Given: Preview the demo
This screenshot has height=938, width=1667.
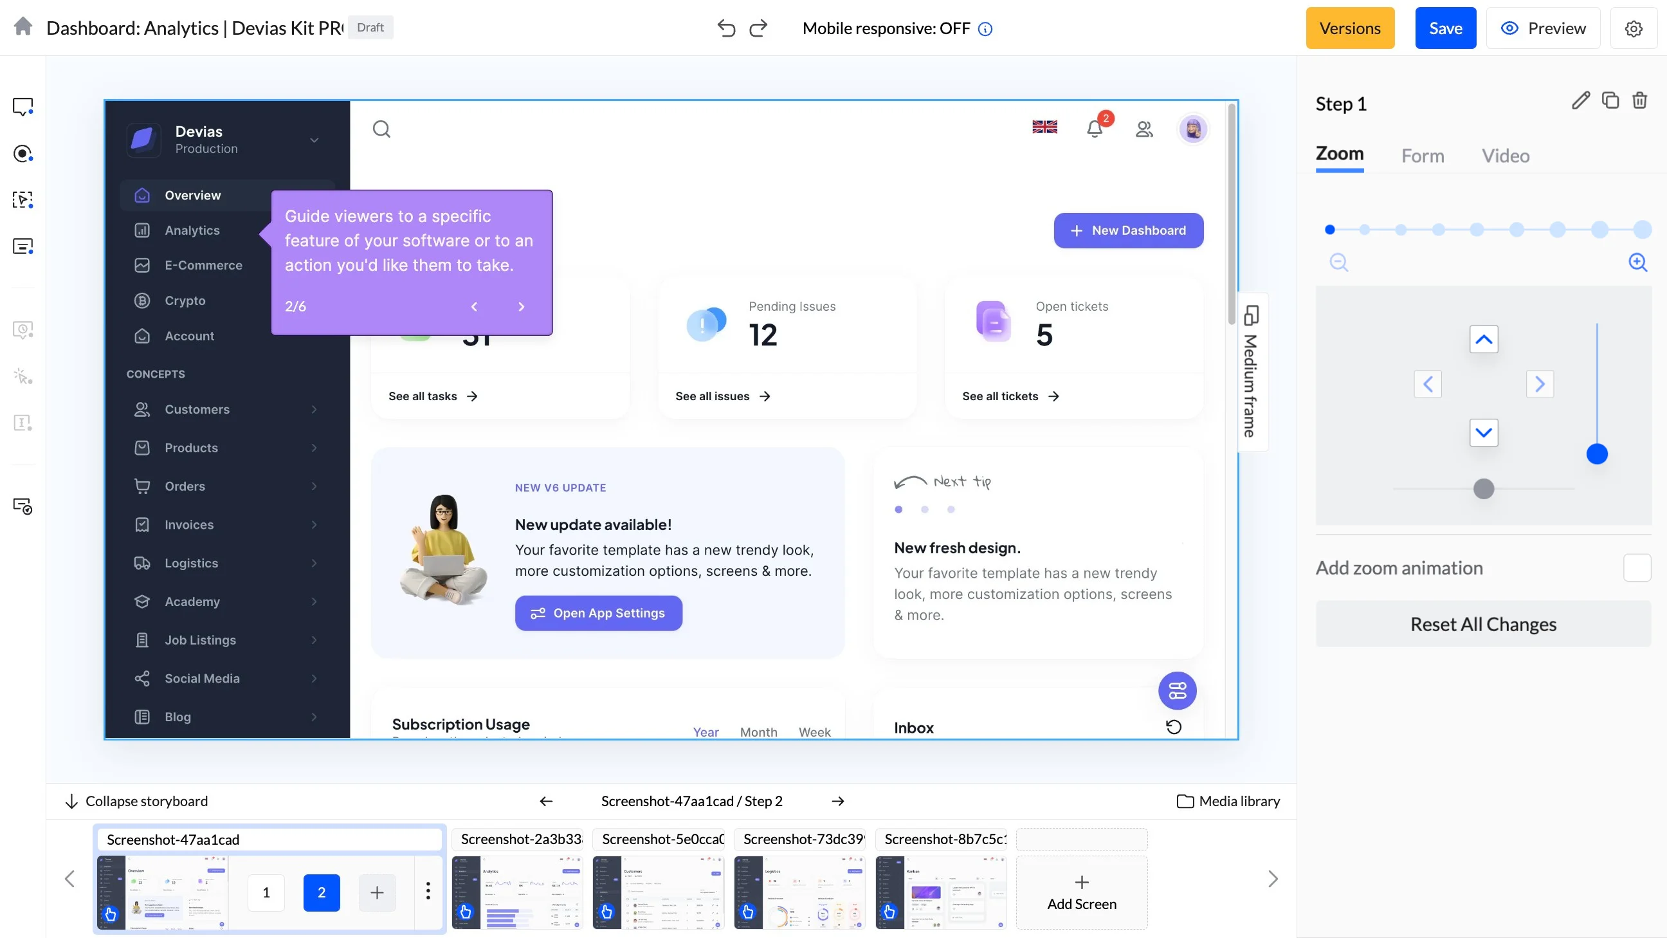Looking at the screenshot, I should pos(1543,28).
